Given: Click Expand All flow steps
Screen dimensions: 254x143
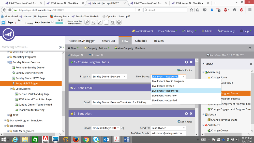Looking at the screenshot, I should 96,55.
